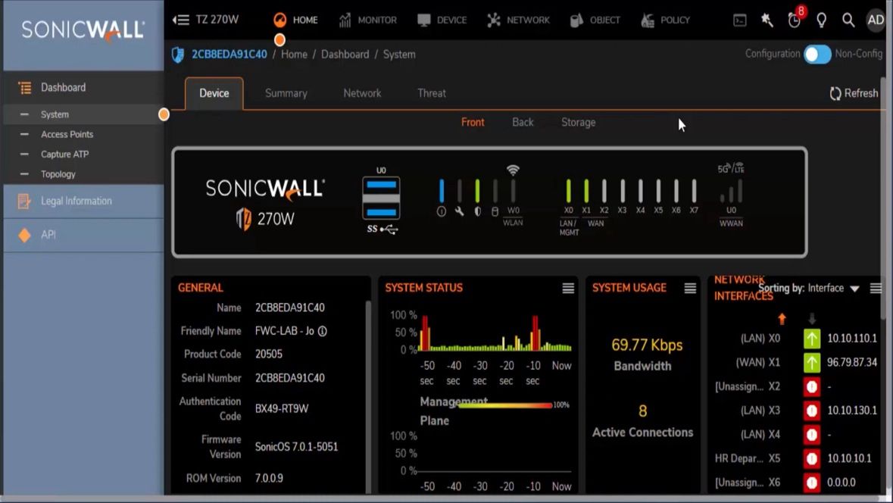Open Access Points in the sidebar
893x503 pixels.
(83, 134)
